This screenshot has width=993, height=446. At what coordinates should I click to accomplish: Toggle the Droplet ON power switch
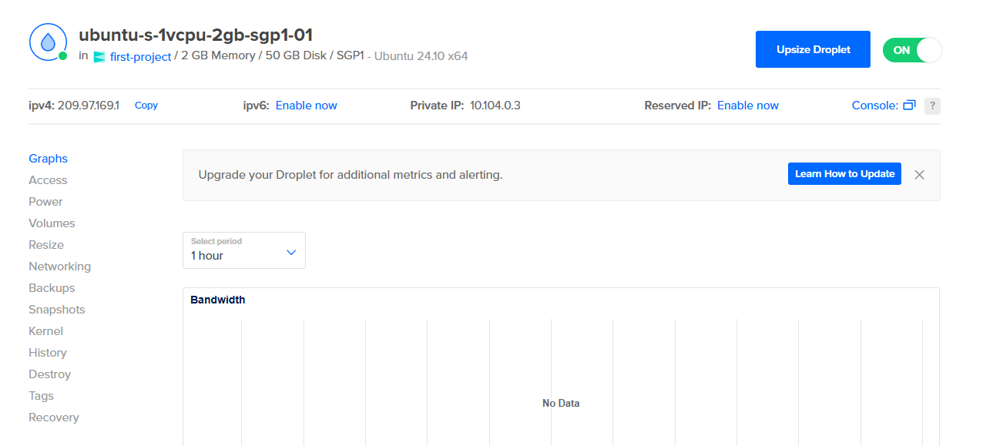pyautogui.click(x=912, y=50)
